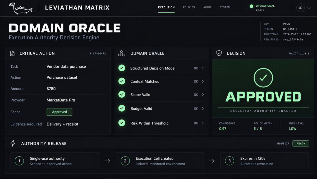Open the Policies tab

click(x=189, y=7)
